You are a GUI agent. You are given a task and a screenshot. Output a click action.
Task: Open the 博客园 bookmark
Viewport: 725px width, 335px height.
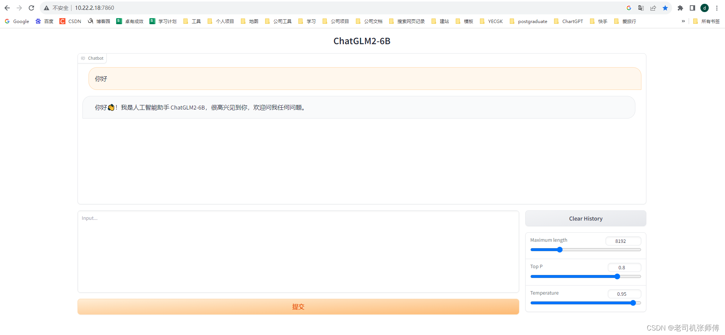[x=99, y=22]
